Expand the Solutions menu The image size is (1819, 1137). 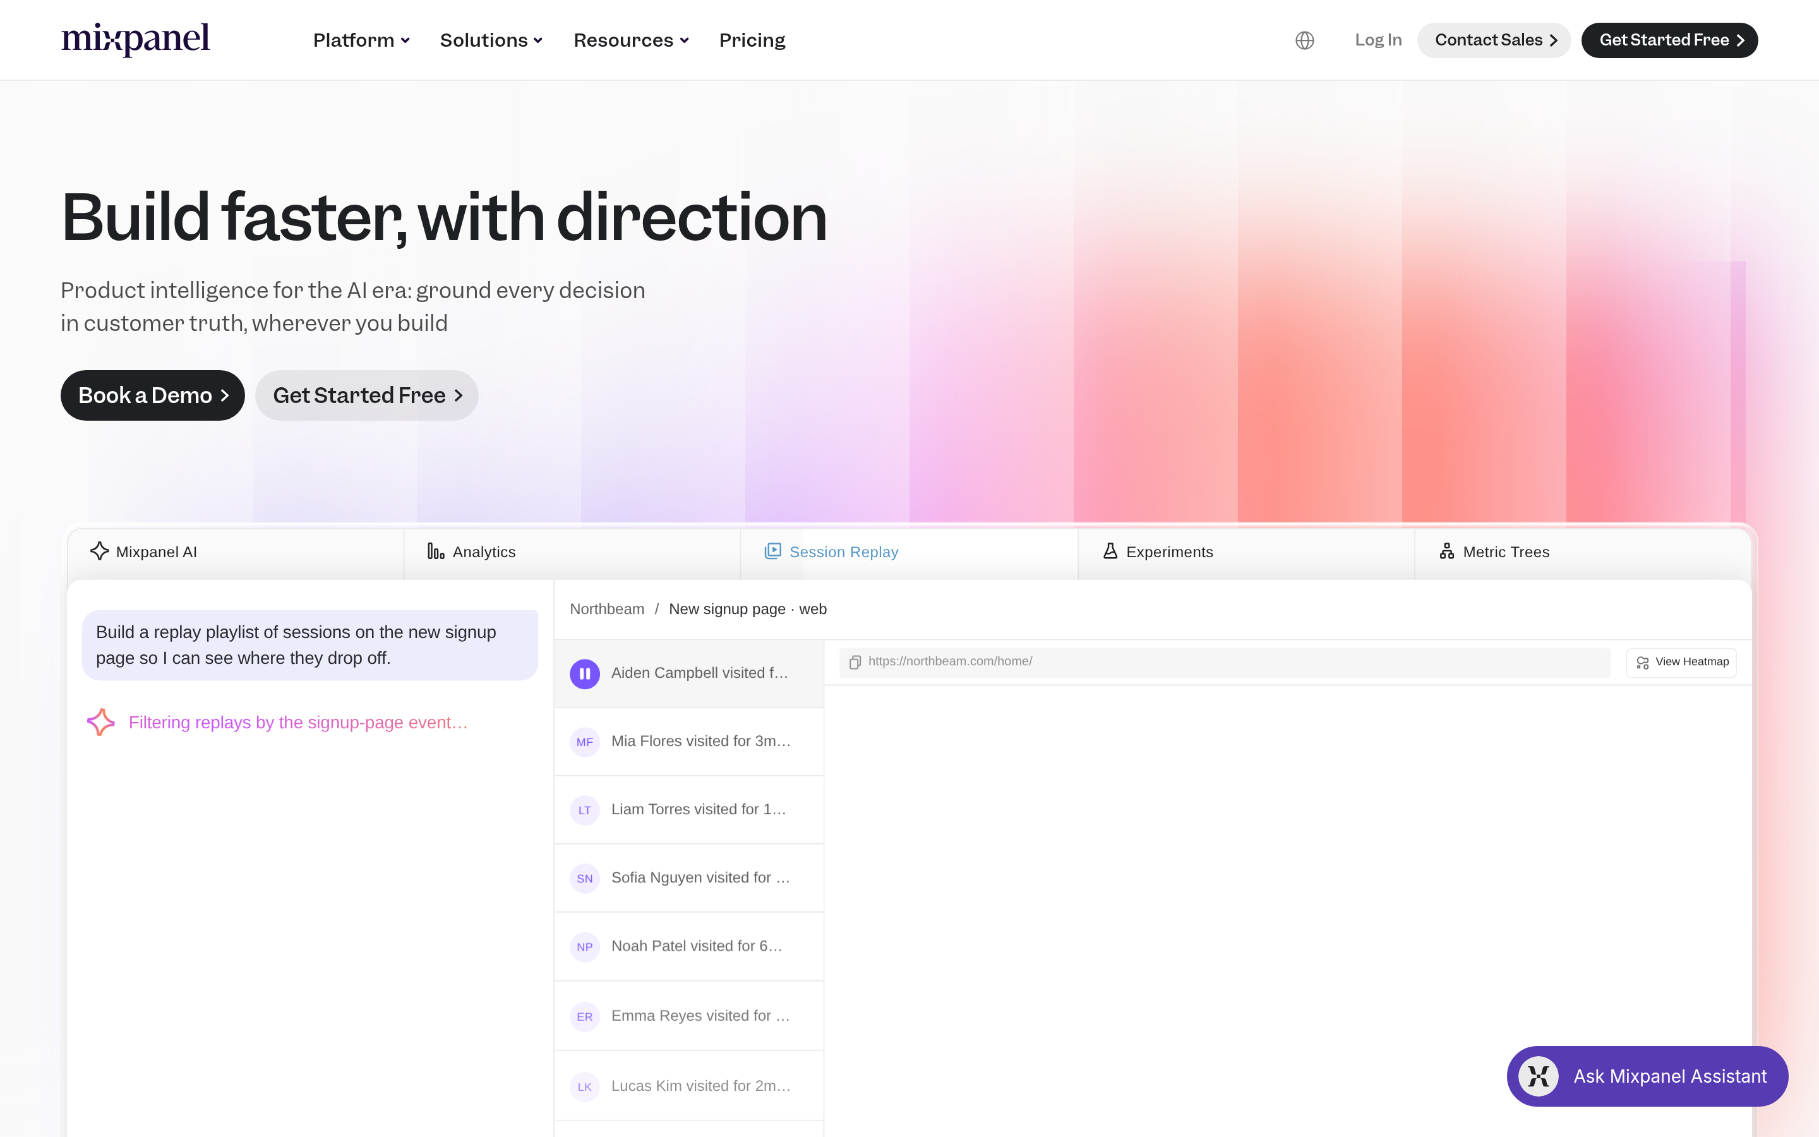491,40
